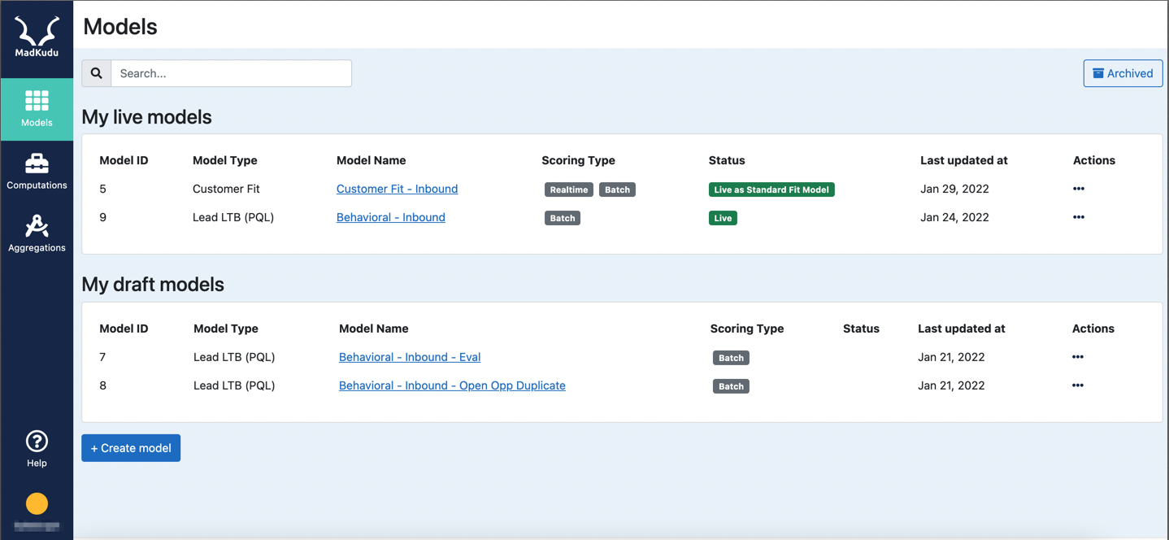Click Lead LTB (PQL) type in model 7 row
This screenshot has width=1169, height=540.
pos(234,357)
